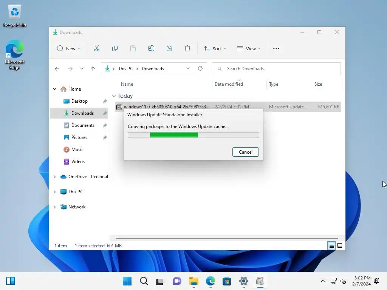Show hidden system tray icons
Viewport: 387px width, 290px height.
[x=323, y=281]
